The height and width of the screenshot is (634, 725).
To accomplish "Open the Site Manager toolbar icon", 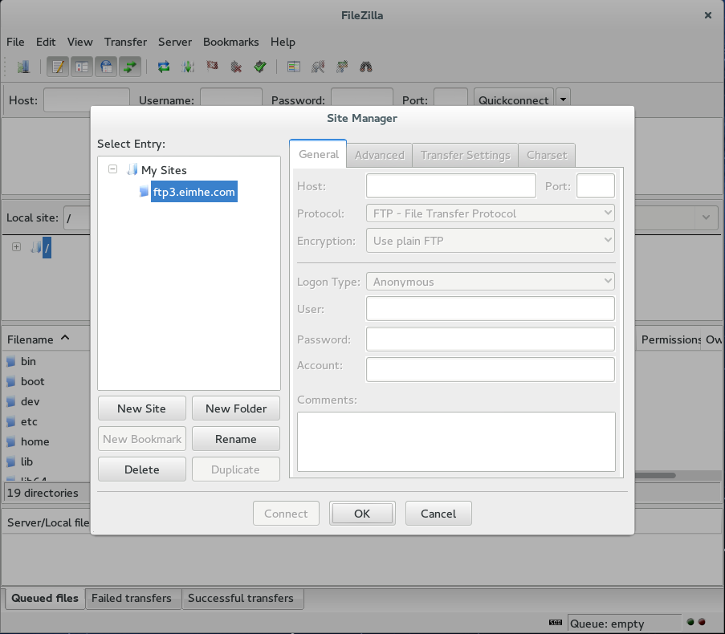I will tap(23, 67).
